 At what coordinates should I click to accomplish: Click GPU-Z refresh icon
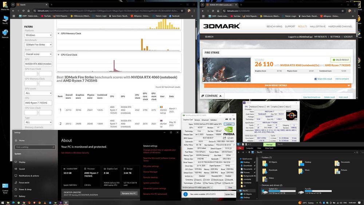click(x=230, y=119)
